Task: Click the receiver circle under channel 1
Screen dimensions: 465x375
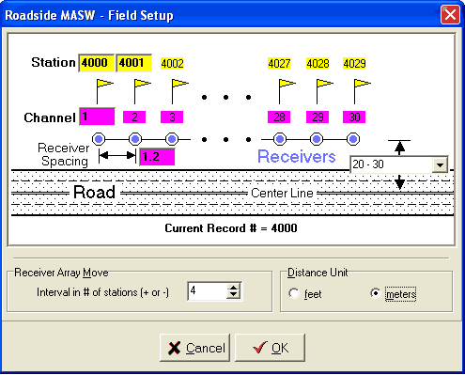Action: click(99, 139)
